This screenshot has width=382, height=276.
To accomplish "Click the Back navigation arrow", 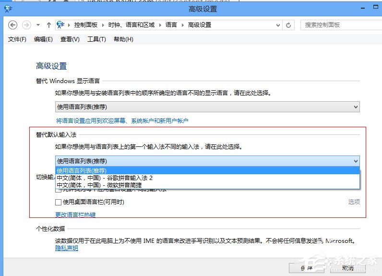I will click(x=13, y=25).
